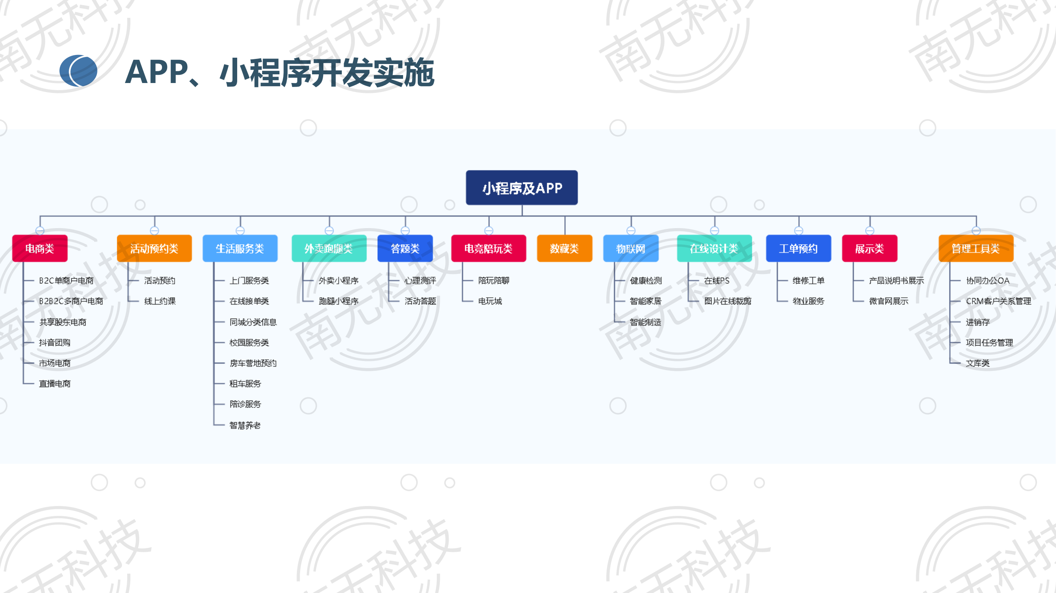Viewport: 1056px width, 593px height.
Task: Collapse the 电商类 branch toggle
Action: tap(40, 231)
